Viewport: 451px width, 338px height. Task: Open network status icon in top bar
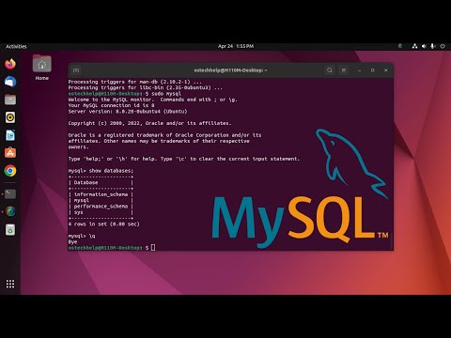pos(414,46)
